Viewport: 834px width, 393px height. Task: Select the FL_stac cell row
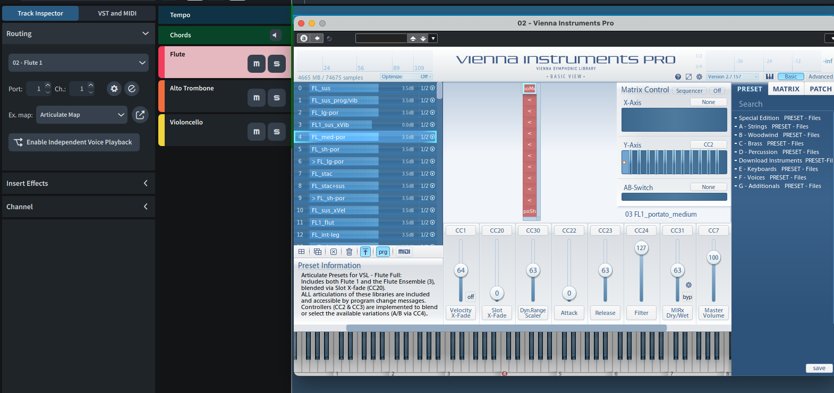pyautogui.click(x=365, y=174)
